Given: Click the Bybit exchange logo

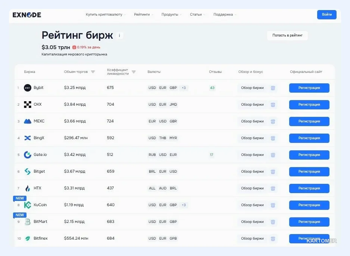Looking at the screenshot, I should click(28, 88).
